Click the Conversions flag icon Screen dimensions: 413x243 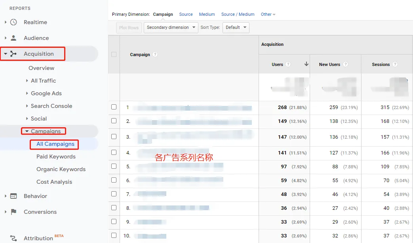tap(14, 212)
